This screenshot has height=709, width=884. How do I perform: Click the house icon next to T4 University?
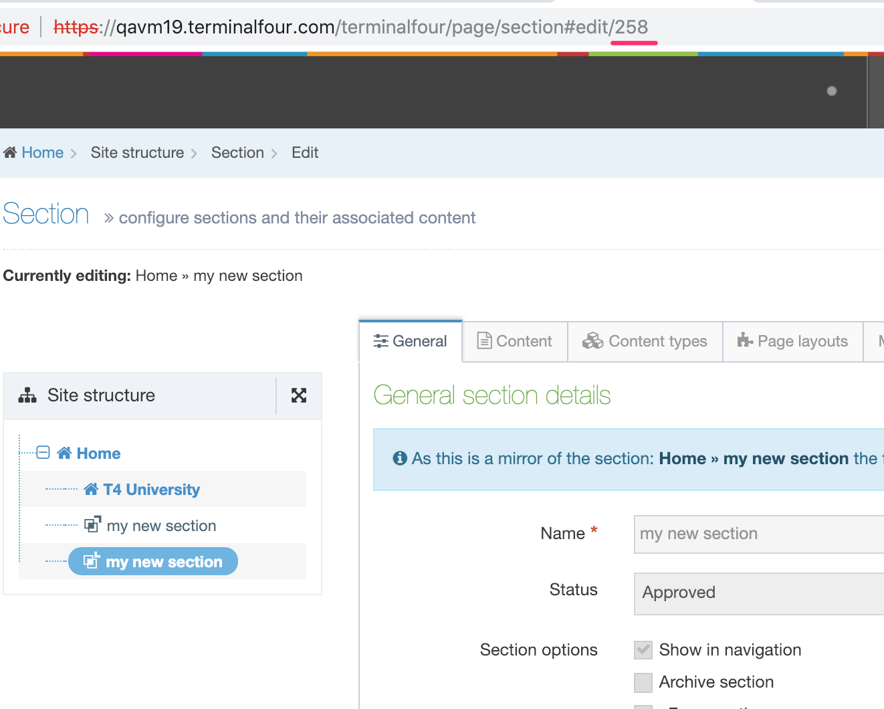[91, 490]
